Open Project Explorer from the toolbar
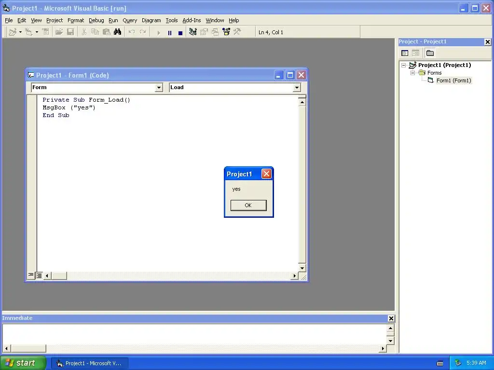Image resolution: width=494 pixels, height=370 pixels. 193,32
